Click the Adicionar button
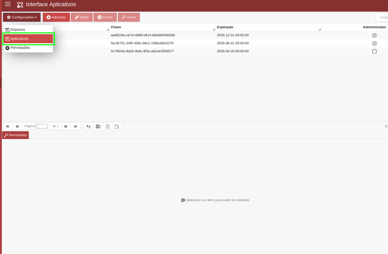 point(56,17)
